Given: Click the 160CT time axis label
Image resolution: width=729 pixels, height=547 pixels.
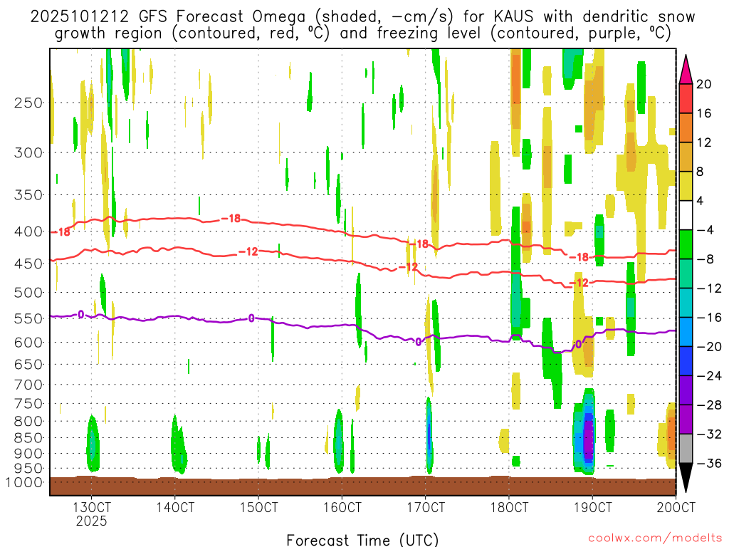Looking at the screenshot, I should pyautogui.click(x=342, y=506).
